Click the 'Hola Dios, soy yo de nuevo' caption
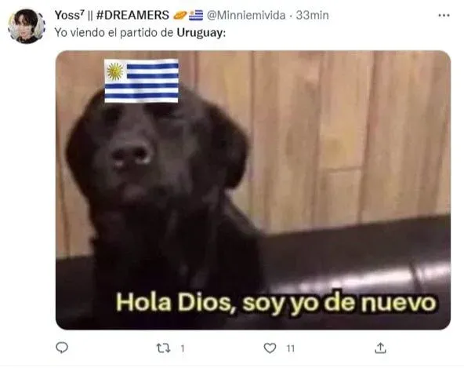Image resolution: width=464 pixels, height=368 pixels. (x=276, y=302)
